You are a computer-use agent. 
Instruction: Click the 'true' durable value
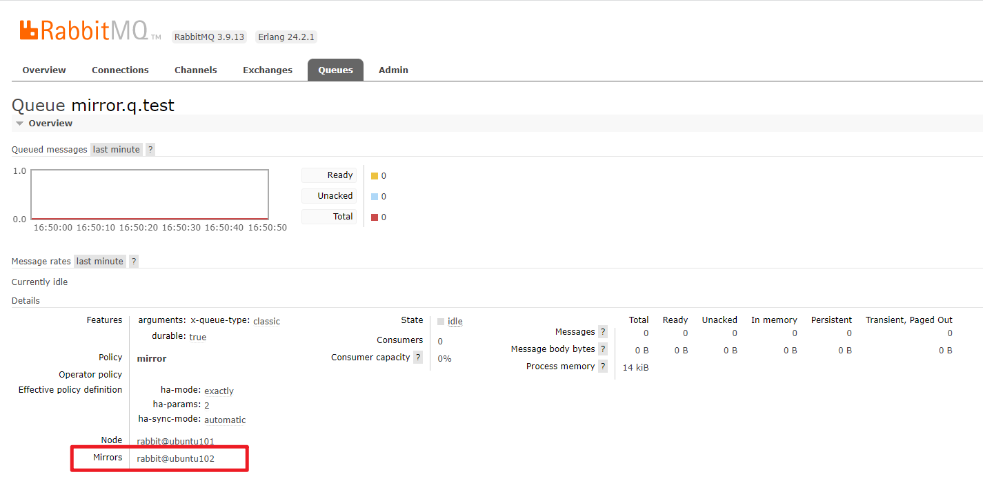pos(198,337)
